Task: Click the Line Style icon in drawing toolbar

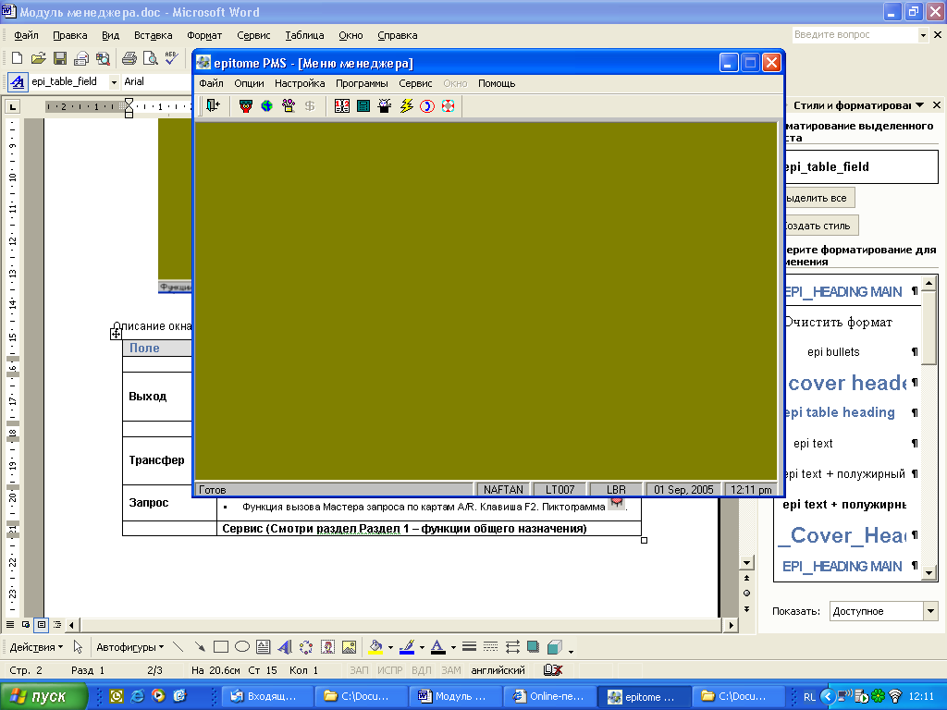Action: coord(469,647)
